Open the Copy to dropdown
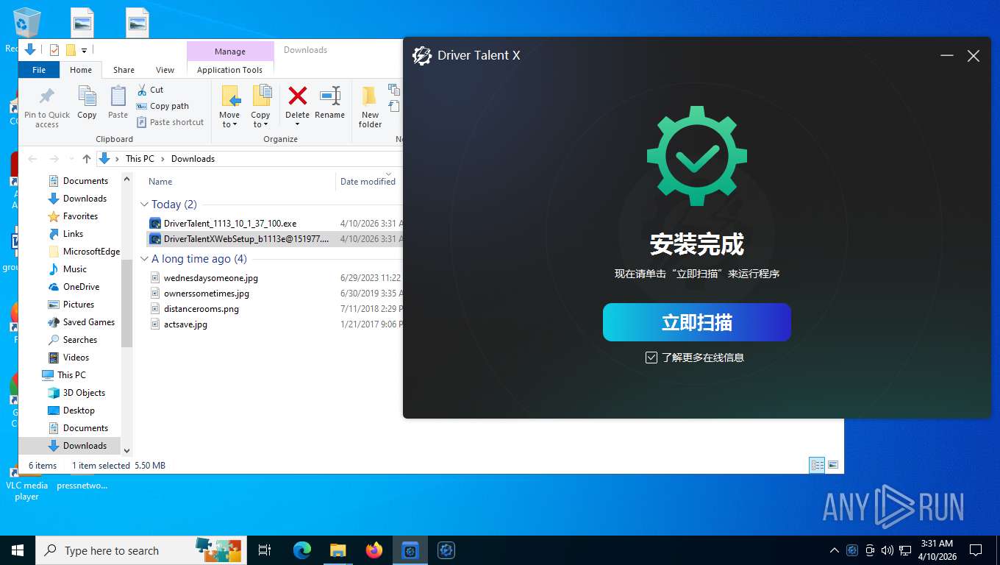Image resolution: width=1000 pixels, height=565 pixels. tap(260, 107)
